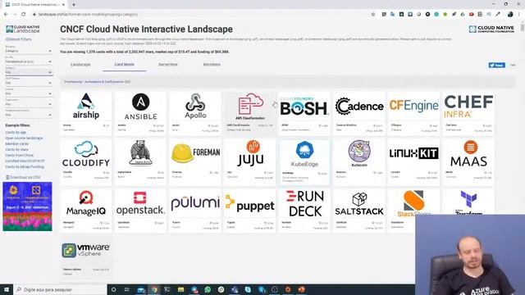Click the Certified K8s/KCSP/KTP link
The height and width of the screenshot is (295, 525).
[25, 161]
